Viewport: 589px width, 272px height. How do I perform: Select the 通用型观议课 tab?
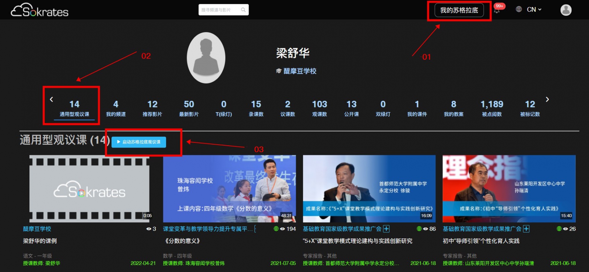[74, 109]
